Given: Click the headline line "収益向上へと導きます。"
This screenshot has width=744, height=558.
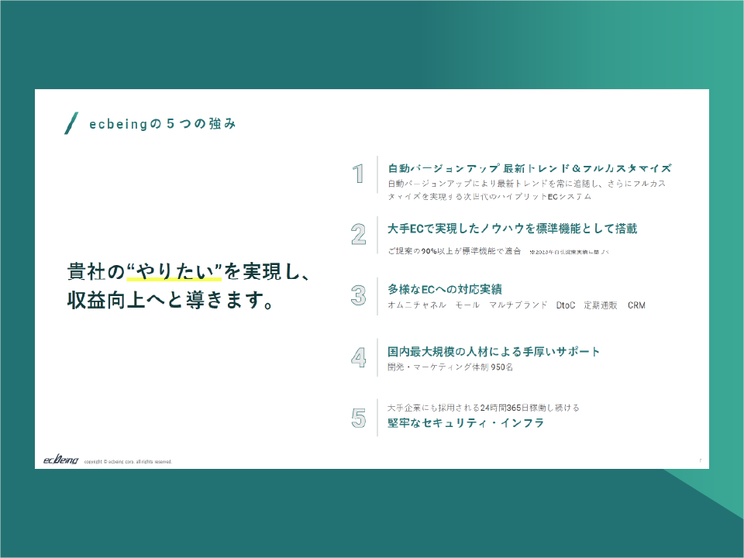Looking at the screenshot, I should pos(170,300).
